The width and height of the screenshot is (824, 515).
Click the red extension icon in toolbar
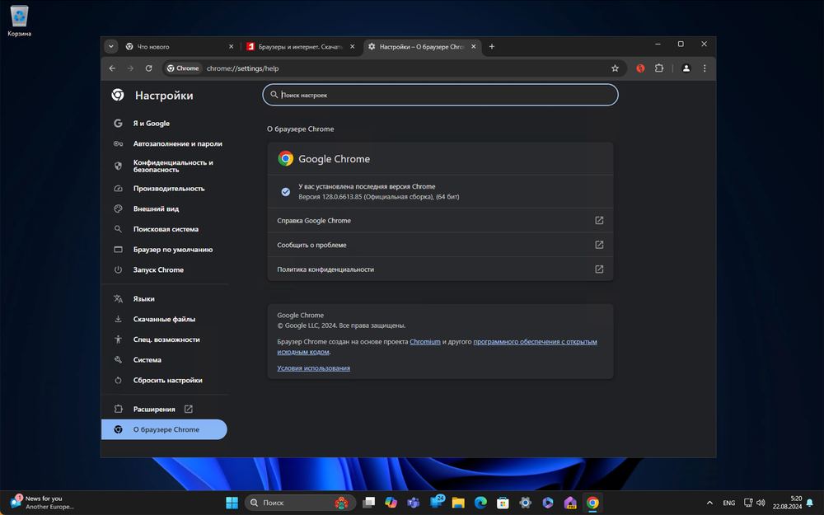point(640,68)
